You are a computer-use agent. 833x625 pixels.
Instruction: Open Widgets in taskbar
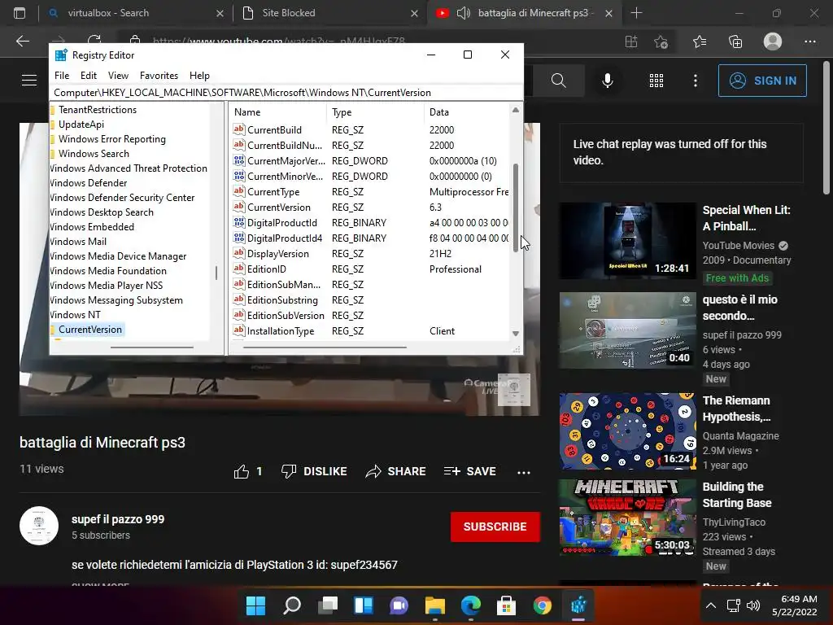pyautogui.click(x=364, y=605)
